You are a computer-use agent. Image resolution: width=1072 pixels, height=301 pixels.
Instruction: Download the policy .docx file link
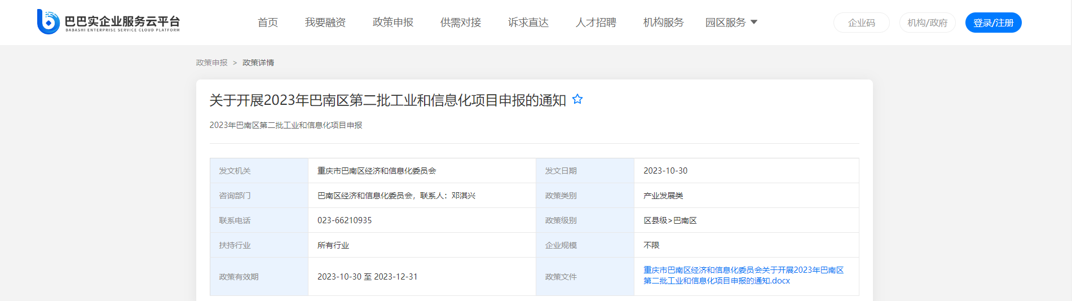(743, 276)
